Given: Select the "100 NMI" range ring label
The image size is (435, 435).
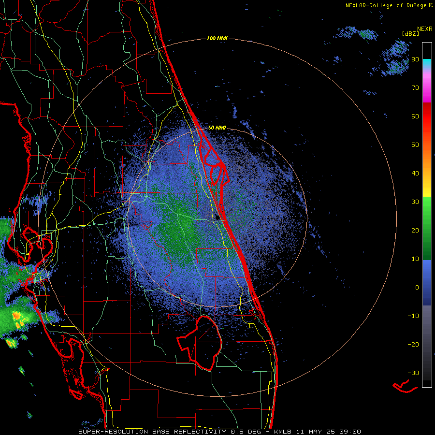Looking at the screenshot, I should pos(217,38).
